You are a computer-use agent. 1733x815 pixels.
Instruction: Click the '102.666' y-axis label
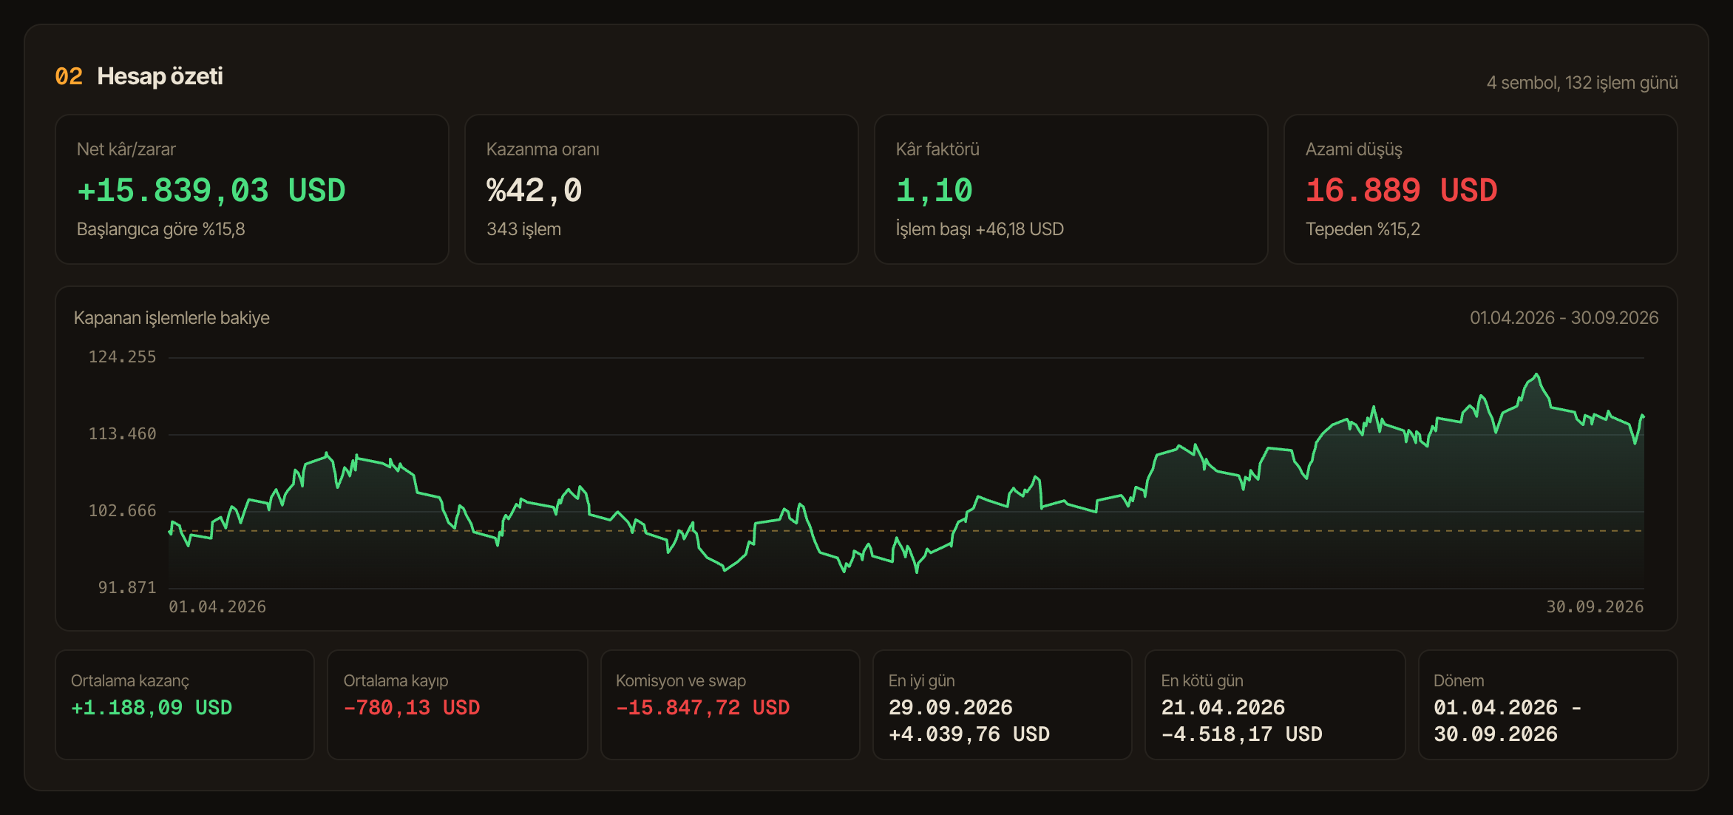[x=122, y=511]
